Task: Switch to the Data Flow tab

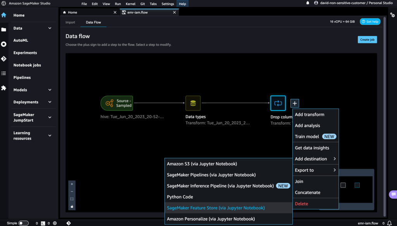Action: 93,22
